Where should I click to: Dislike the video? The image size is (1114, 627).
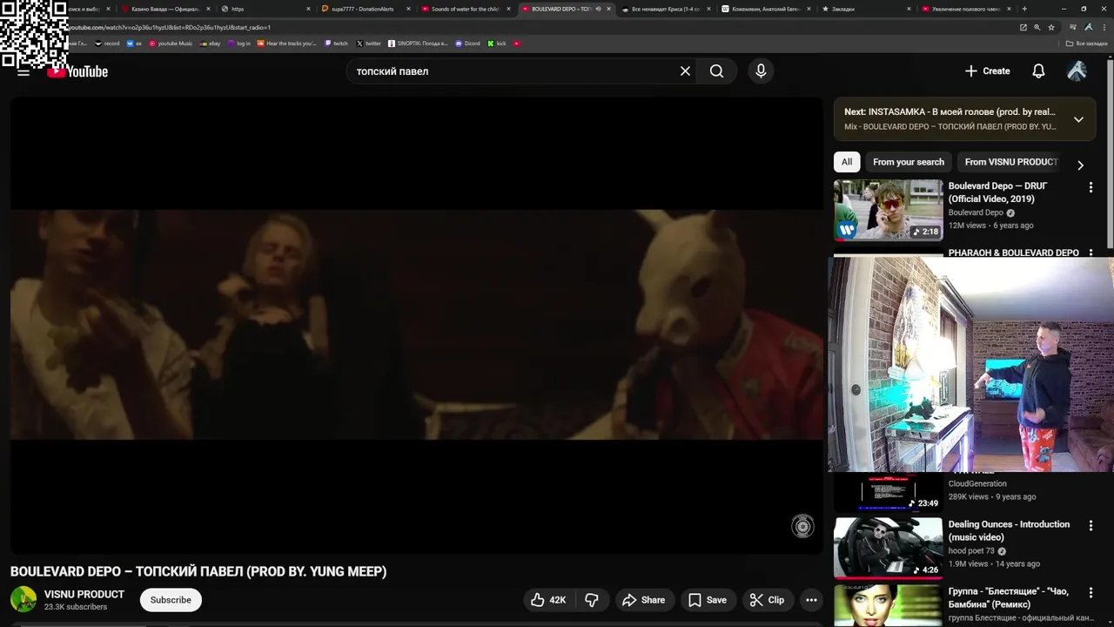592,600
